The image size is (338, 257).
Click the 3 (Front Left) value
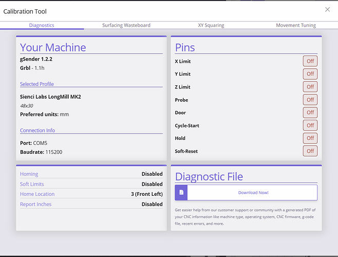(147, 194)
